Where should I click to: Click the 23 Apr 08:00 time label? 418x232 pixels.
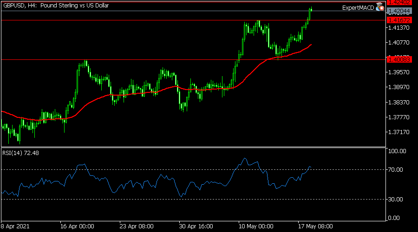tap(137, 226)
